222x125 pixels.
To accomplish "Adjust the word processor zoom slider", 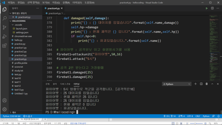I will 196,124.
